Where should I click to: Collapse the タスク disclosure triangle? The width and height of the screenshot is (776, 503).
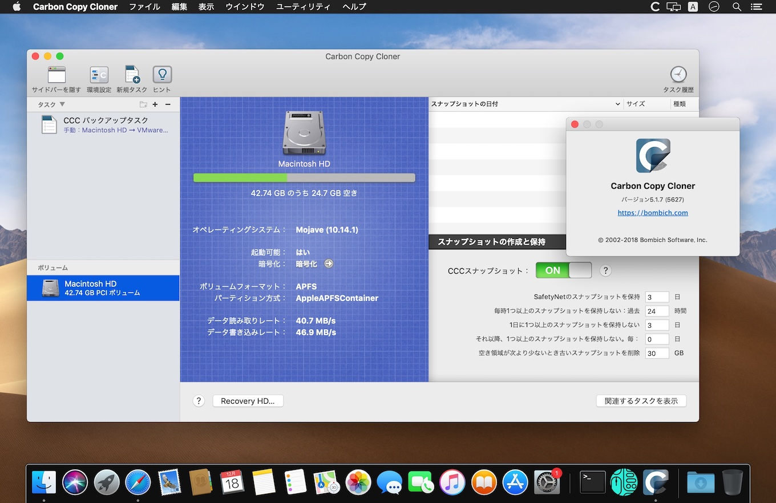coord(62,104)
